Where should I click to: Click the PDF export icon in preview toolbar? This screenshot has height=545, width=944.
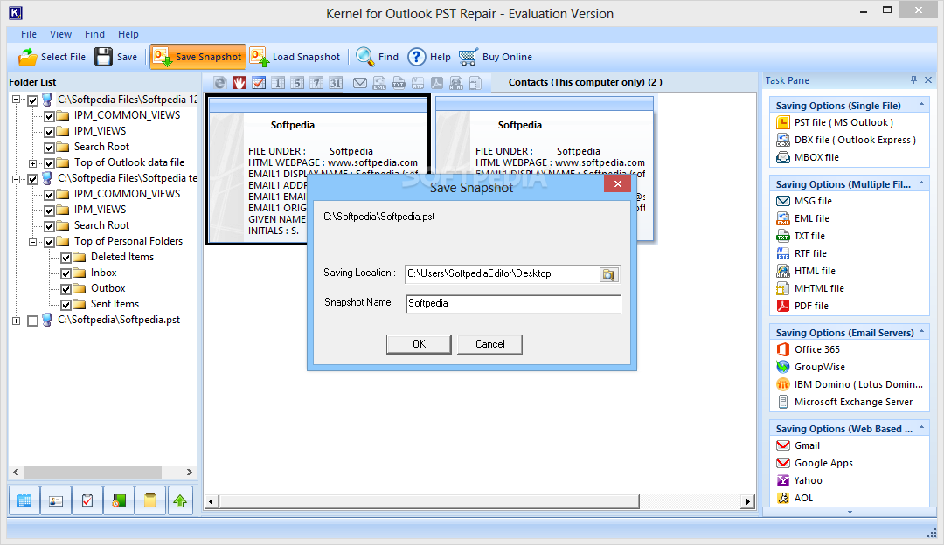[x=437, y=83]
